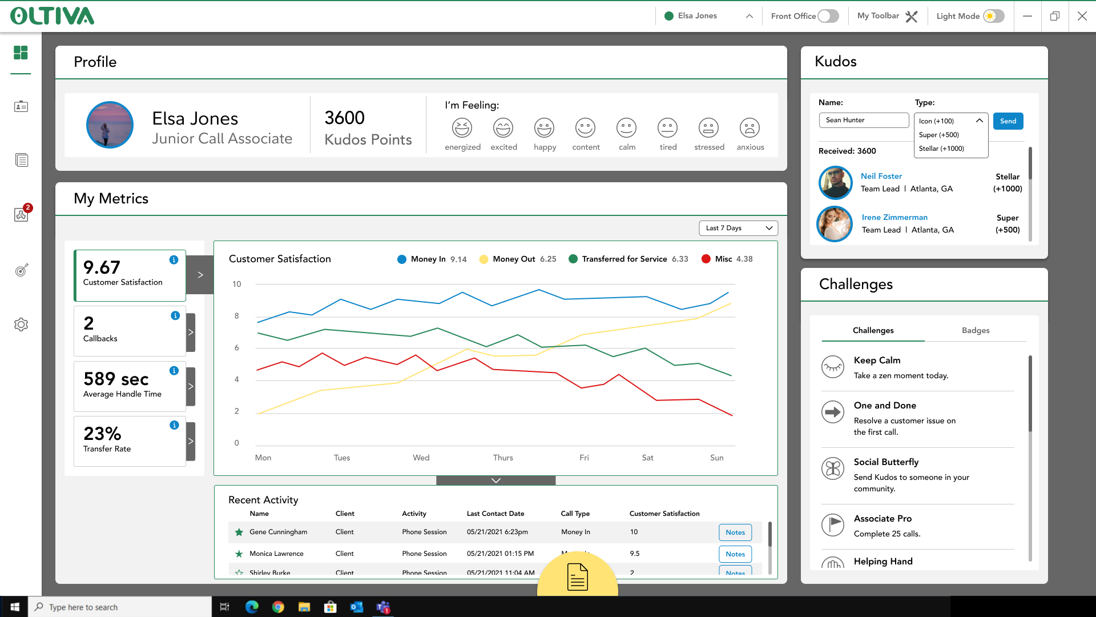1096x617 pixels.
Task: Toggle Transferred for Service legend
Action: 628,259
